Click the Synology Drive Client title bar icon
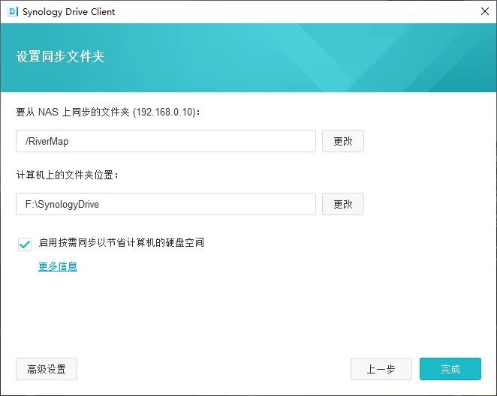Screen dimensions: 497x396 tap(12, 12)
